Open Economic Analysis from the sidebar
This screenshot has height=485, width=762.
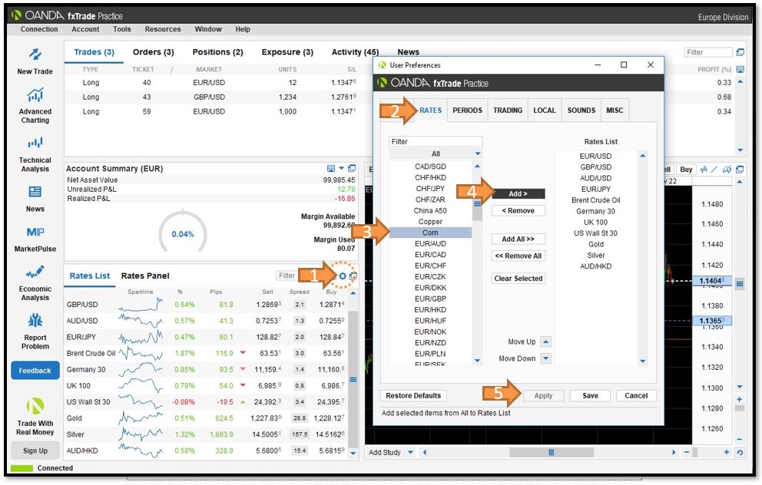click(35, 272)
